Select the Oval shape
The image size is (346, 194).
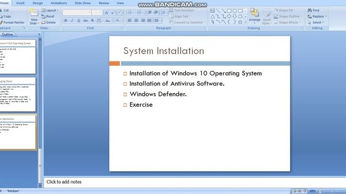(235, 11)
